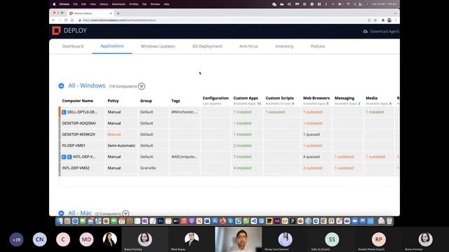Reload the page with the refresh icon
Screen dimensions: 449x252
[x=66, y=20]
